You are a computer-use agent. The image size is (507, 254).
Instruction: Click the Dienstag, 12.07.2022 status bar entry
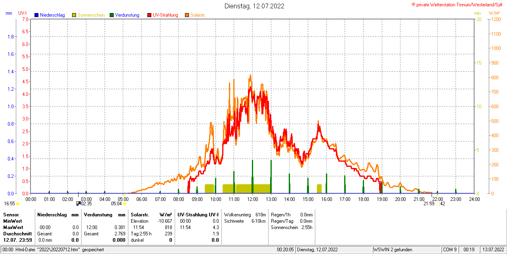317,250
